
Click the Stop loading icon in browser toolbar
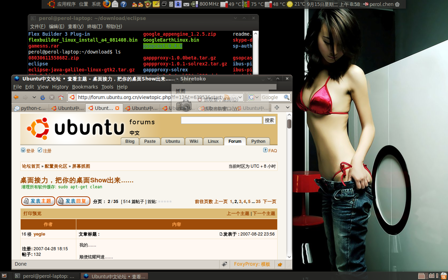pos(52,97)
